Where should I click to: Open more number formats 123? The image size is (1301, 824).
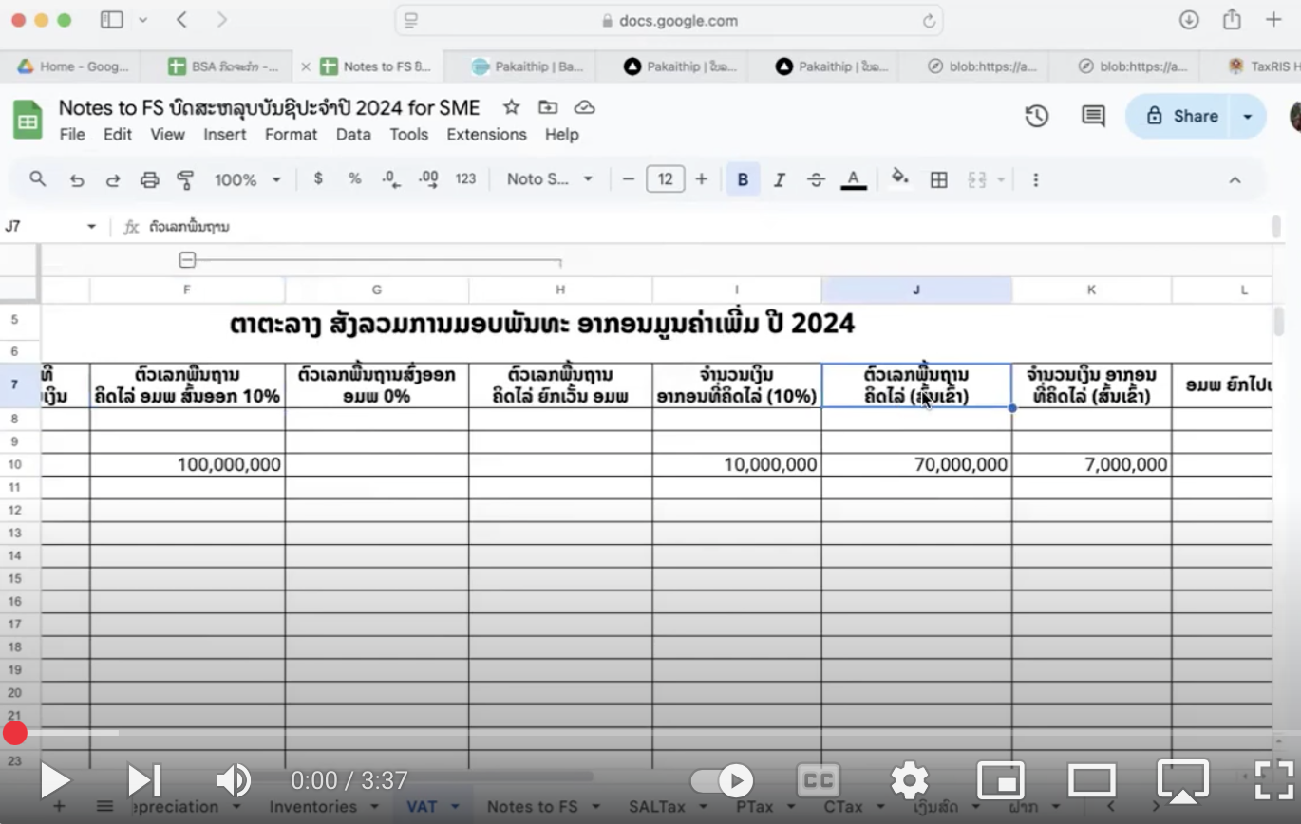[465, 178]
